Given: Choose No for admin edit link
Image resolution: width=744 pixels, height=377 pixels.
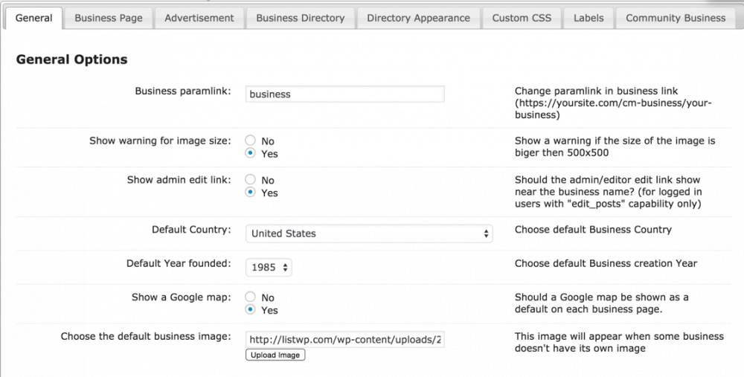Looking at the screenshot, I should coord(251,180).
